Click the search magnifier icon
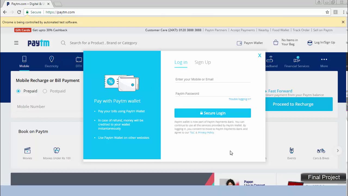Screen dimensions: 348x196 tap(63, 43)
